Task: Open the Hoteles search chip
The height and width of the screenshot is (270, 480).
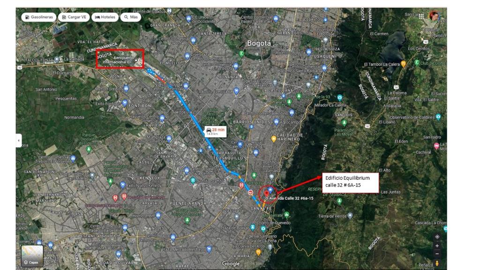Action: (105, 17)
